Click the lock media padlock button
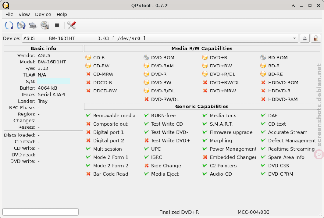This screenshot has height=218, width=324. pos(316,38)
